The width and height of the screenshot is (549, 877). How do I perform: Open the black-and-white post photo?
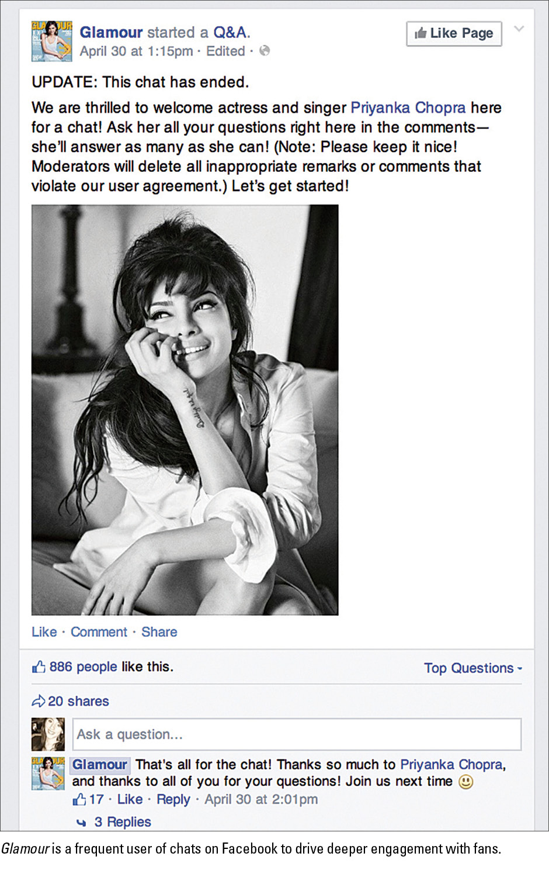click(185, 410)
